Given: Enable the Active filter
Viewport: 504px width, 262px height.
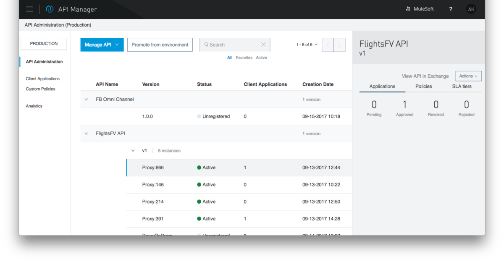Looking at the screenshot, I should (x=261, y=58).
